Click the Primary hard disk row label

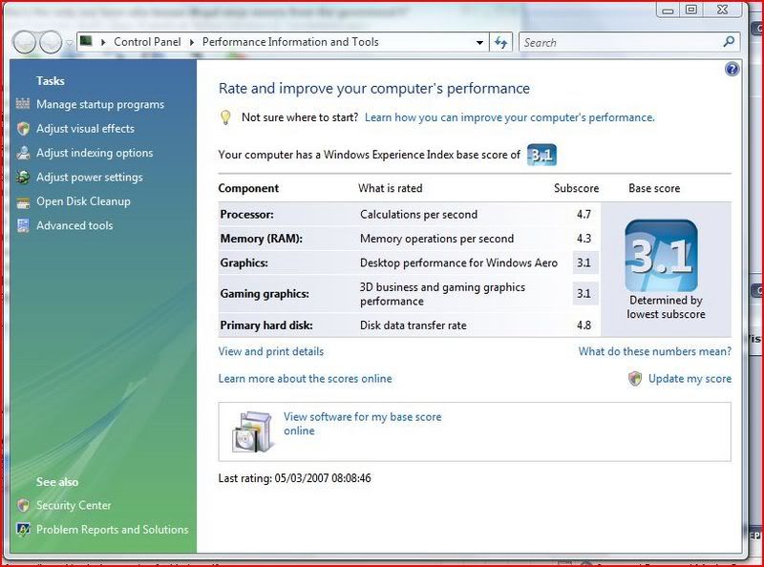266,325
